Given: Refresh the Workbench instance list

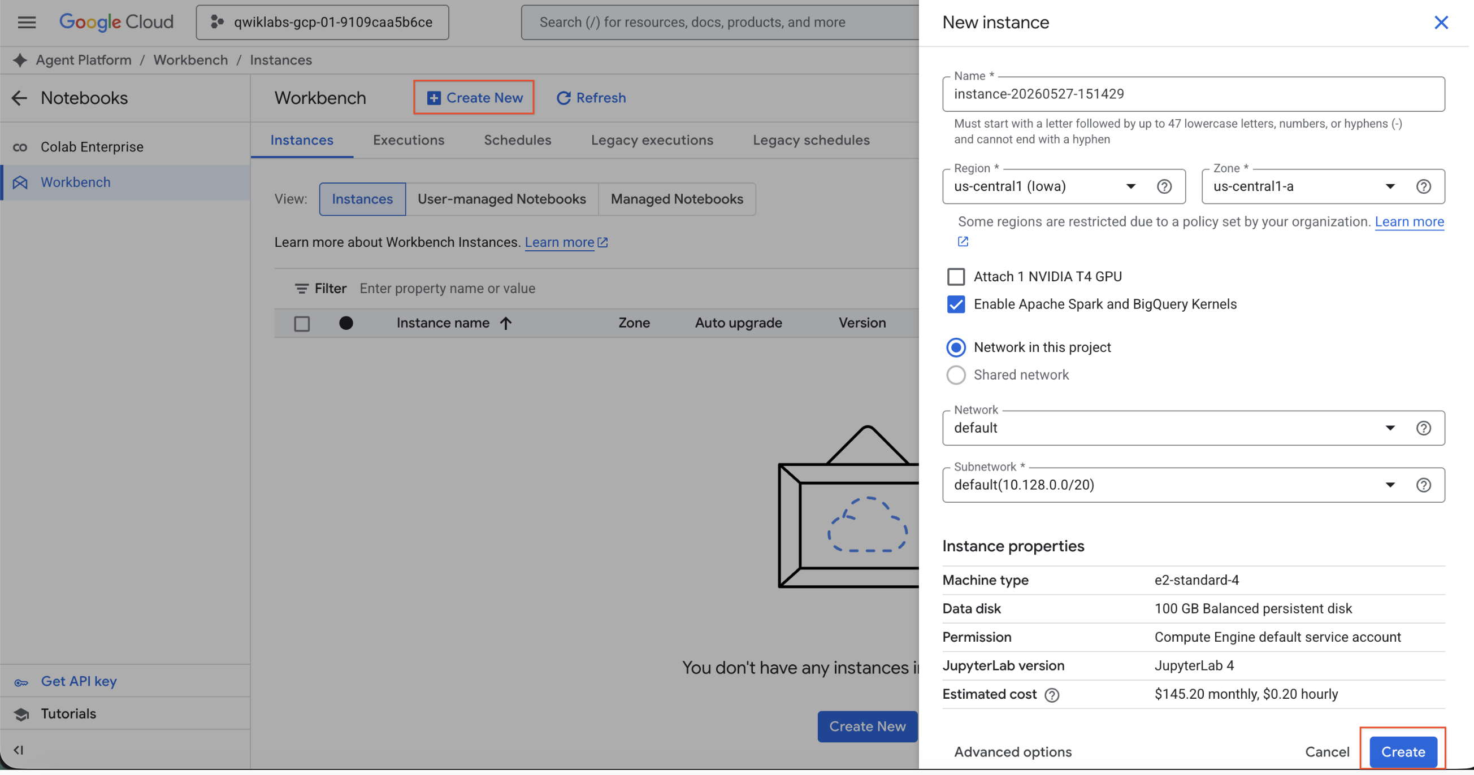Looking at the screenshot, I should [x=591, y=98].
